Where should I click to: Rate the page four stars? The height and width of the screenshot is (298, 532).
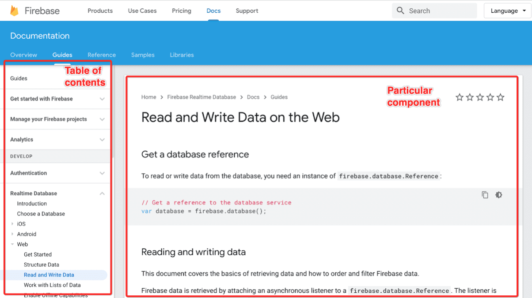click(490, 97)
